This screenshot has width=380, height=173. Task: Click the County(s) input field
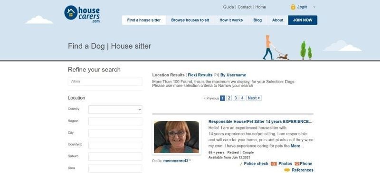click(115, 145)
